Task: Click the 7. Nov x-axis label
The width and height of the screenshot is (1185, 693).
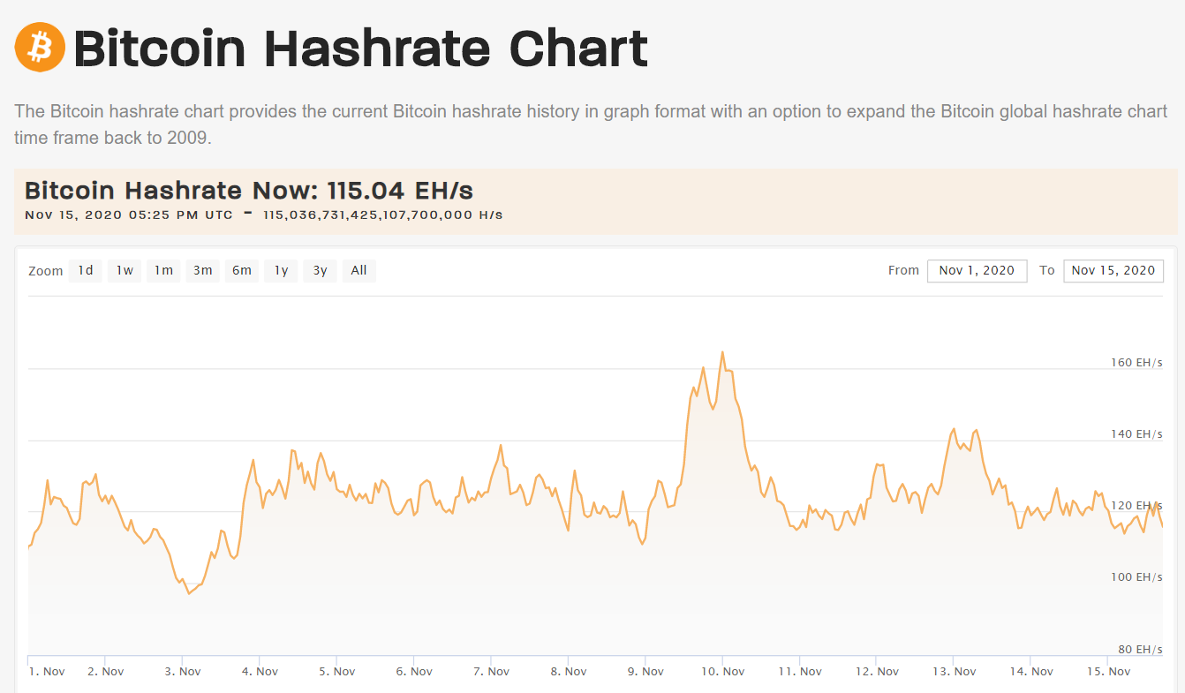Action: click(491, 672)
